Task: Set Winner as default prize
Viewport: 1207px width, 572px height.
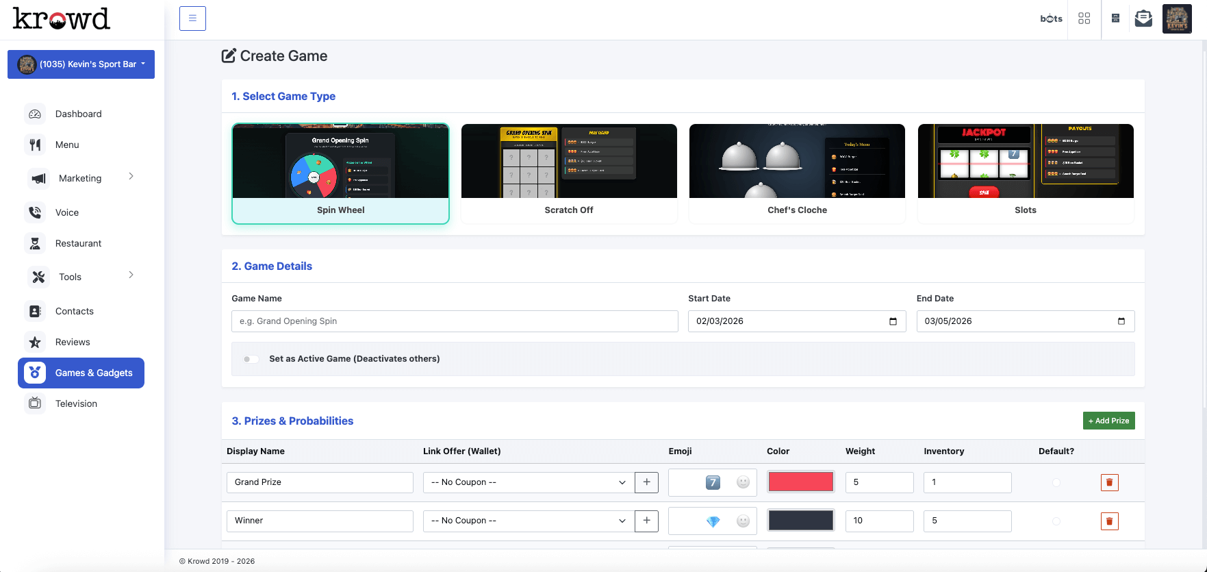Action: point(1056,521)
